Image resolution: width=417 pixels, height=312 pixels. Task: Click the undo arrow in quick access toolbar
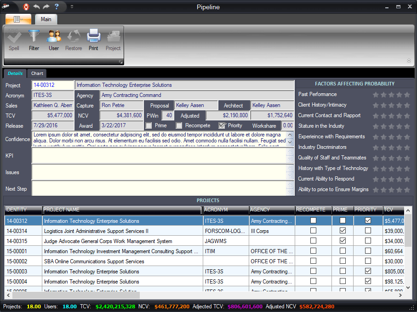tap(37, 7)
